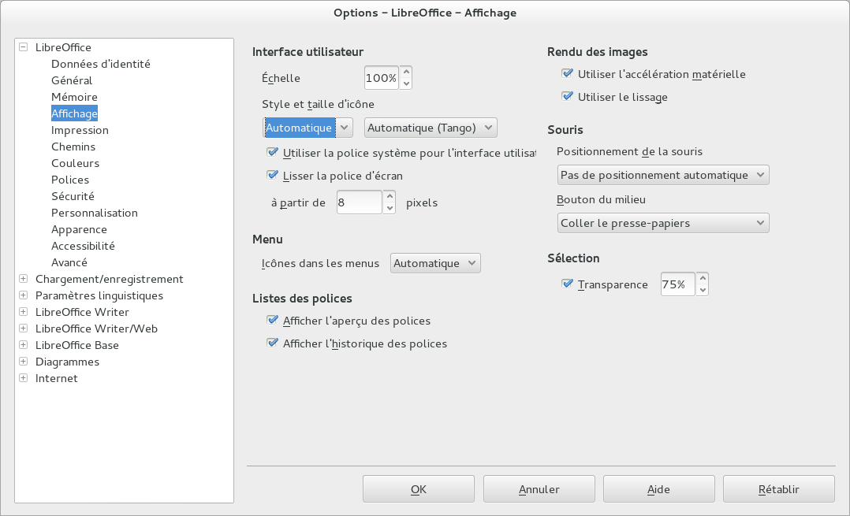
Task: Disable Afficher l'aperçu des polices
Action: tap(273, 320)
